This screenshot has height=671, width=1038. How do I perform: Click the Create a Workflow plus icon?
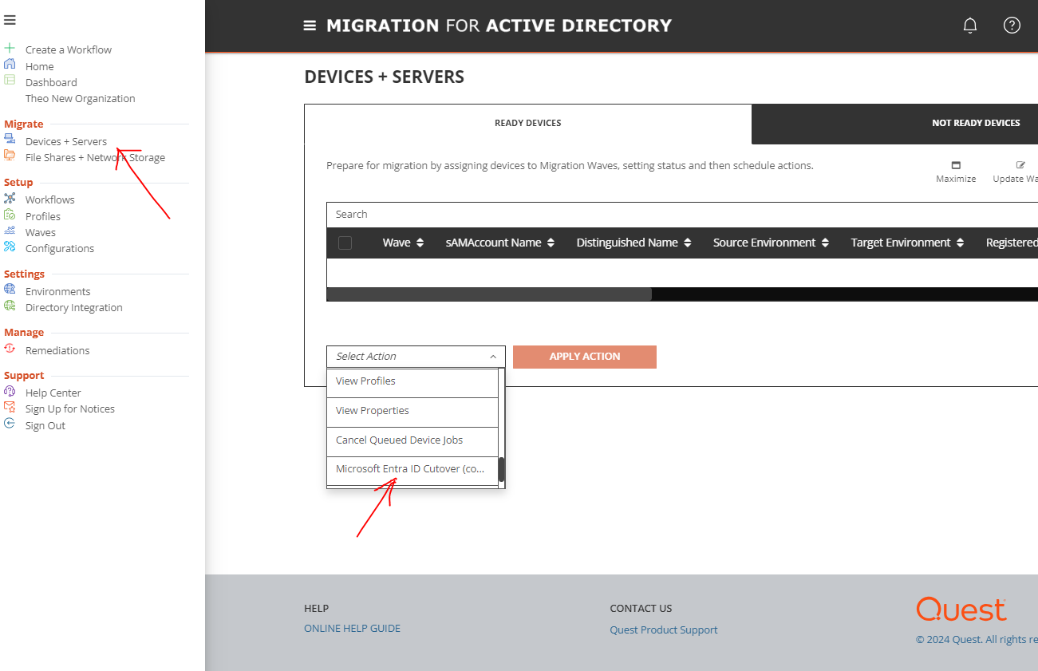(x=10, y=49)
